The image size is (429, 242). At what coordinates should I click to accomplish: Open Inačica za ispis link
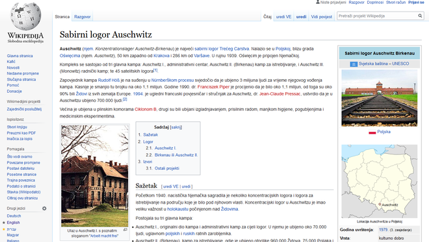pos(19,139)
